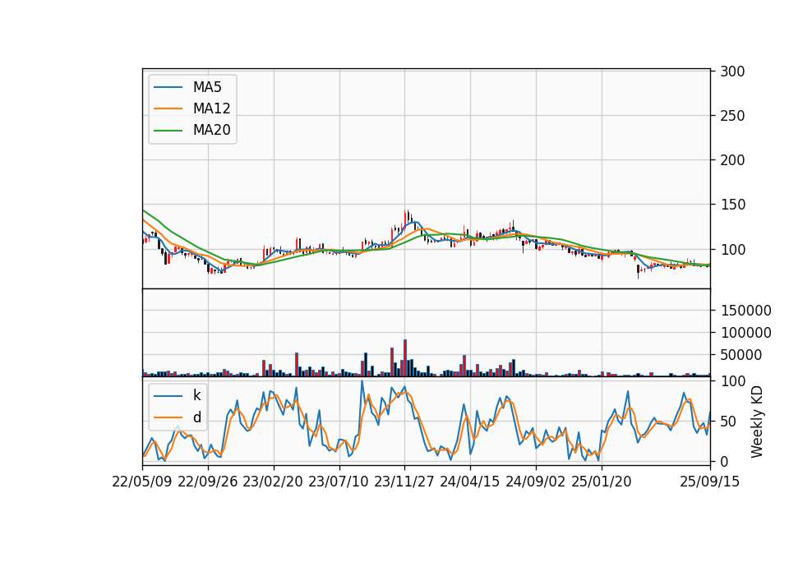Click the 24/09/02 date tick label

click(535, 482)
